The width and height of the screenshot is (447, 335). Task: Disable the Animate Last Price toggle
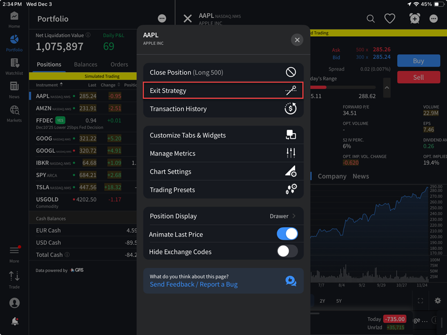pos(287,234)
